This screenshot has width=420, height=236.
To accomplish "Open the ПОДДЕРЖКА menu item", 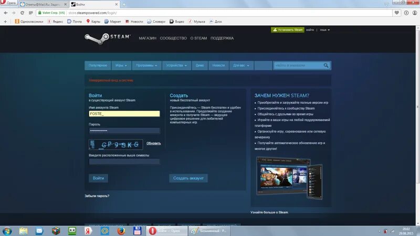I will click(222, 38).
